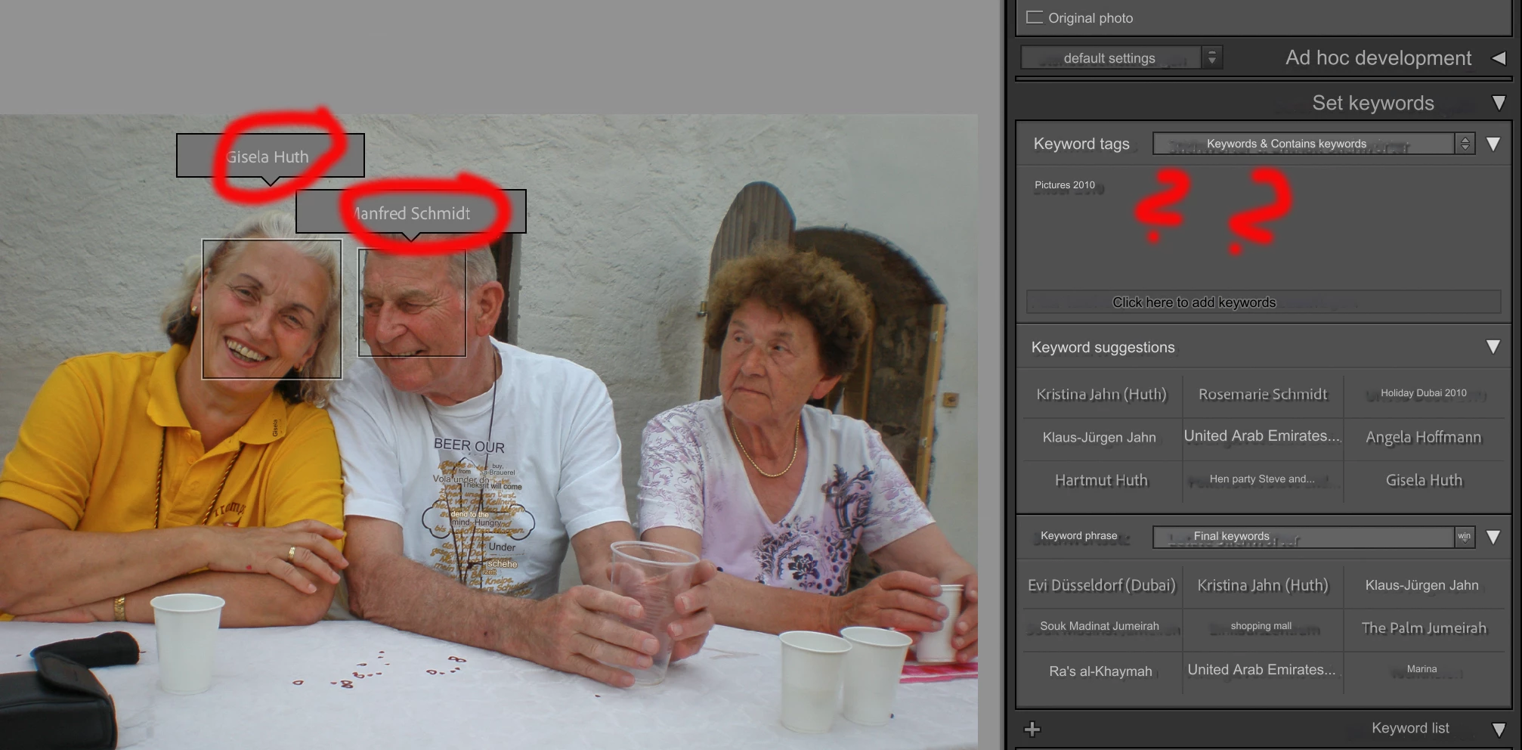Screen dimensions: 1522x750
Task: Collapse the Keyword suggestions section
Action: 1493,347
